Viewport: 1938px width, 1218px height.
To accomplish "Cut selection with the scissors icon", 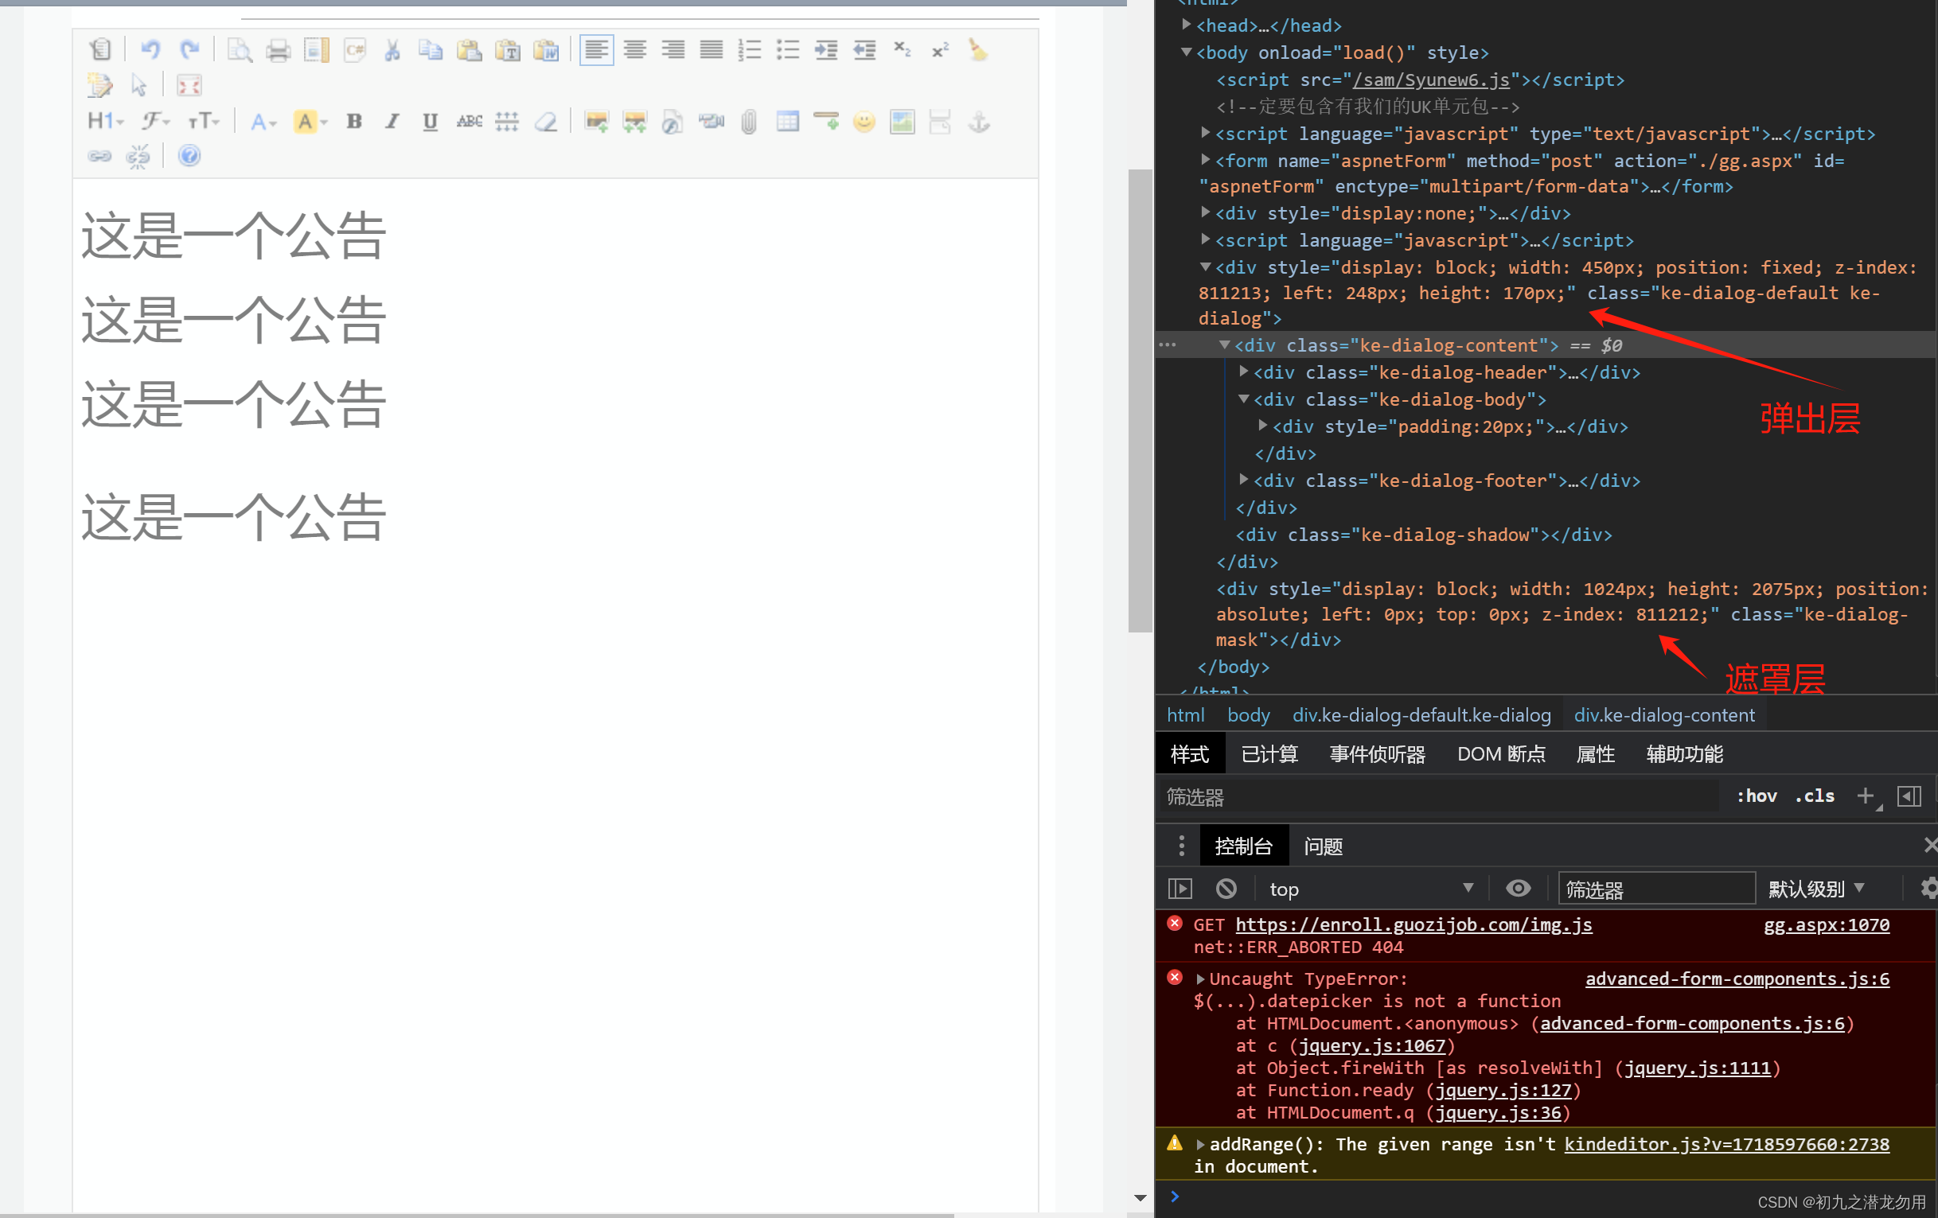I will (392, 50).
